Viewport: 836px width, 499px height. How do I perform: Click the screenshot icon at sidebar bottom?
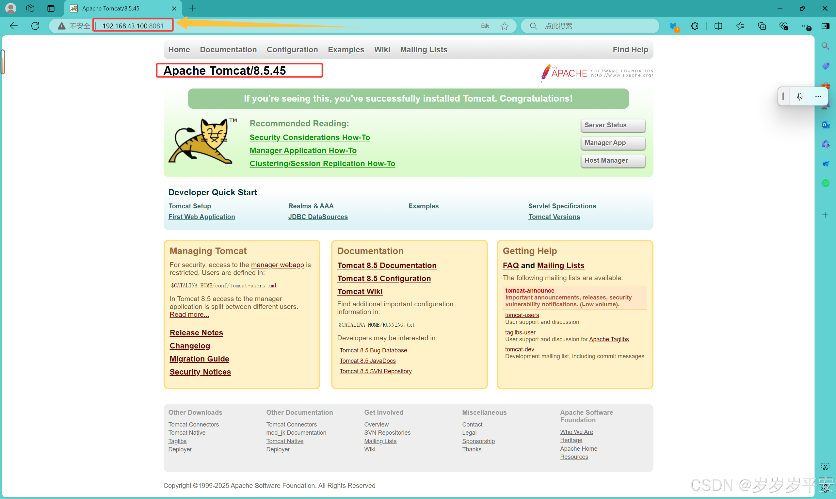[x=825, y=466]
